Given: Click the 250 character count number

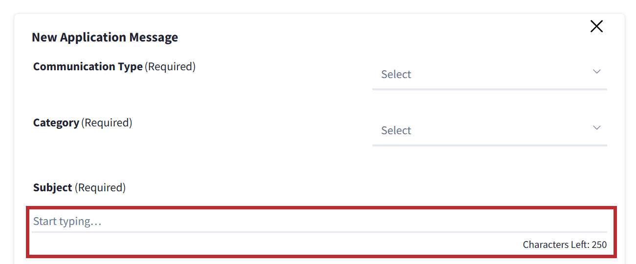Looking at the screenshot, I should tap(599, 244).
